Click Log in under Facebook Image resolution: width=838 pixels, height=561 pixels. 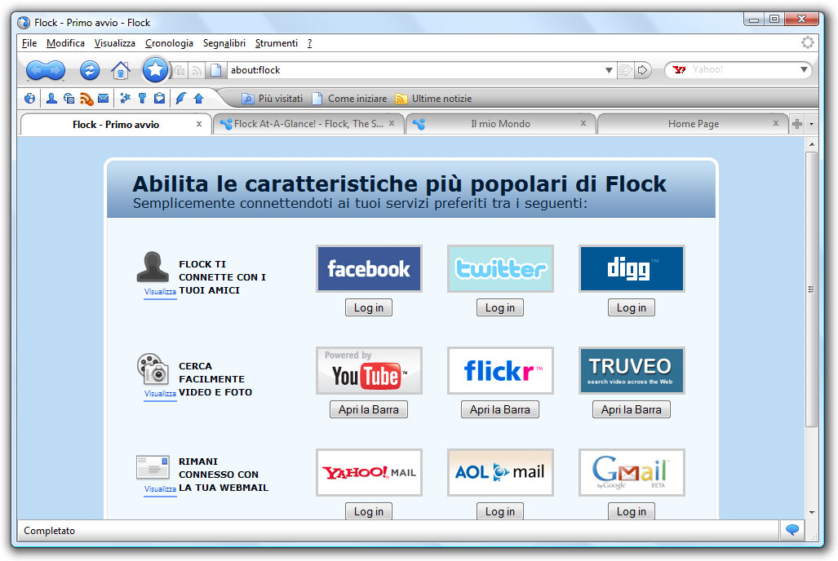coord(369,307)
